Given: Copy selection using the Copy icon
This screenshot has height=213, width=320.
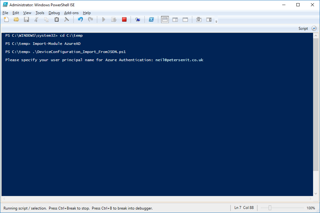Looking at the screenshot, I should tap(46, 19).
